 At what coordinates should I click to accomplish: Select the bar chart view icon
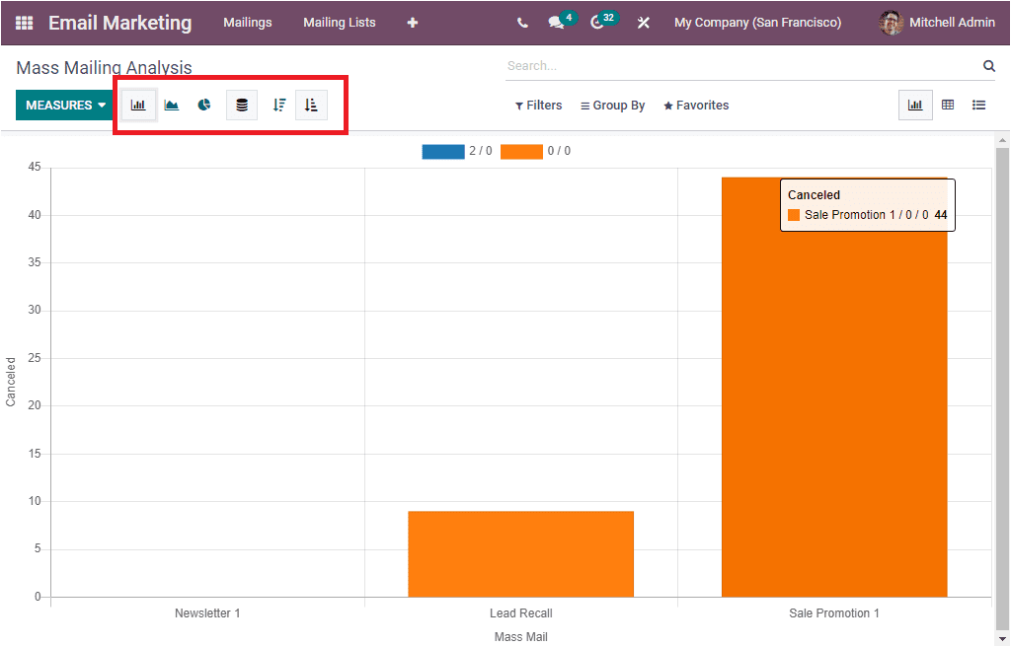point(138,105)
